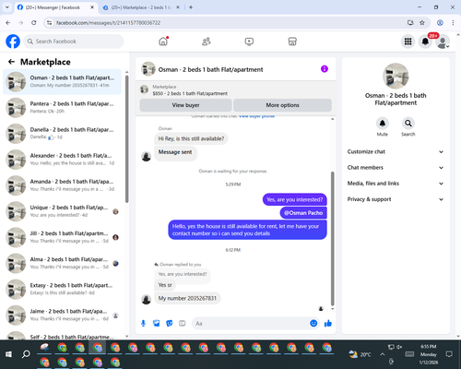Screen dimensions: 461x369
Task: Open Danella conversation in chat list
Action: pyautogui.click(x=62, y=134)
